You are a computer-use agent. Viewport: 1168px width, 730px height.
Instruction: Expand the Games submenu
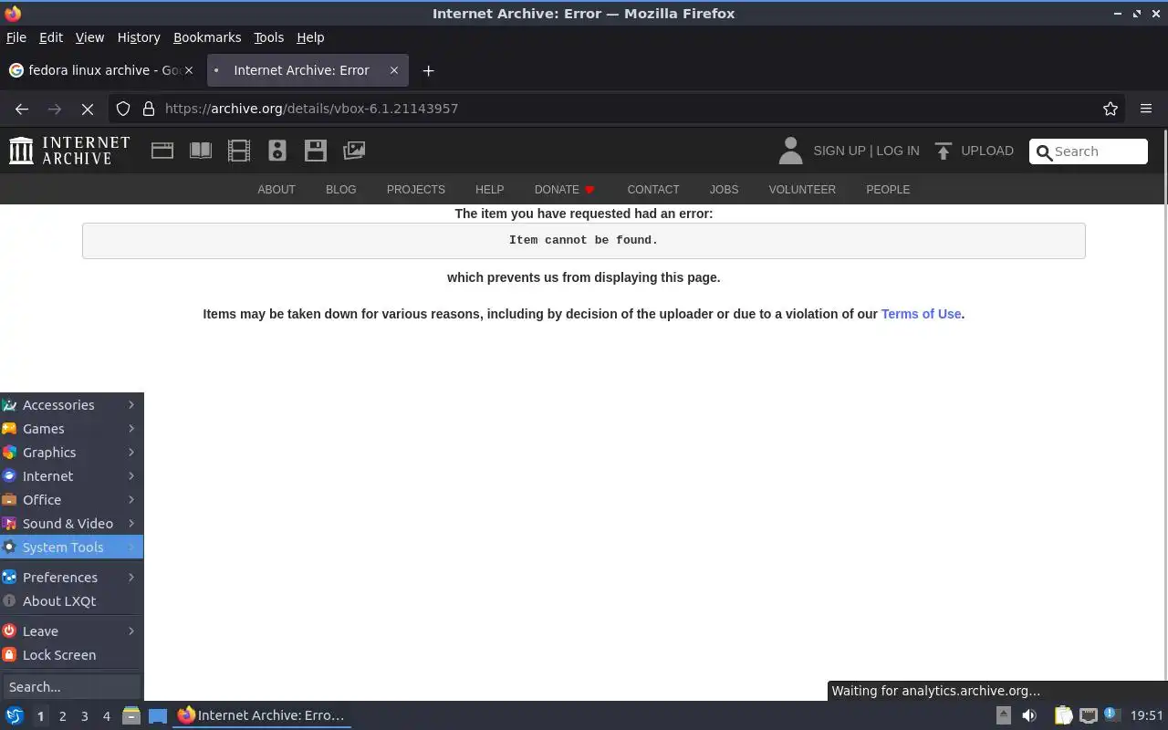(x=72, y=429)
